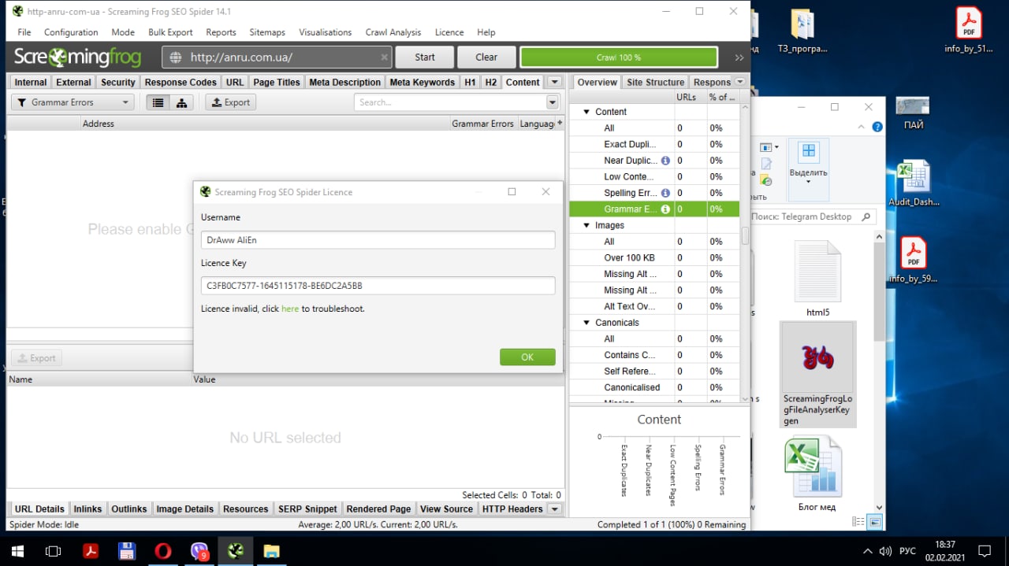Open the notifications action center
This screenshot has width=1009, height=566.
pyautogui.click(x=985, y=550)
